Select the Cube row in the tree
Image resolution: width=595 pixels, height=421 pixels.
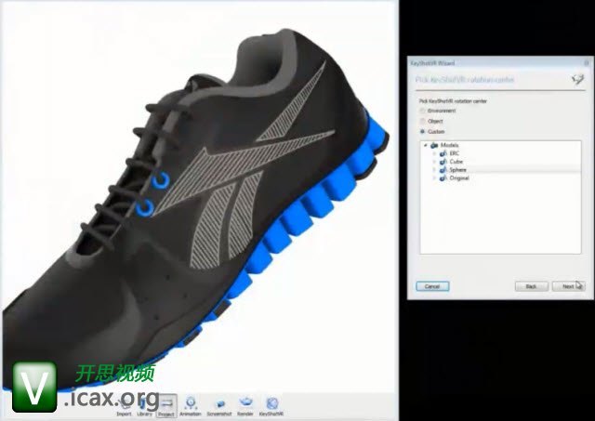(500, 162)
